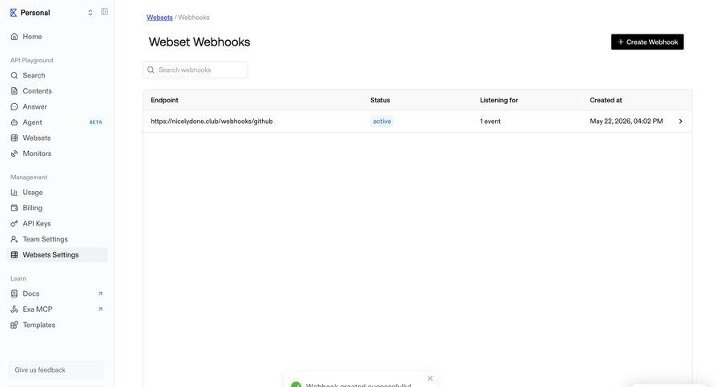Click the '1 event' cell
721x387 pixels.
click(490, 122)
